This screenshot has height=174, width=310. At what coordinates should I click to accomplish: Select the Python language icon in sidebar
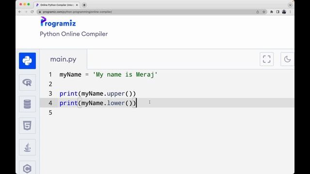point(27,61)
